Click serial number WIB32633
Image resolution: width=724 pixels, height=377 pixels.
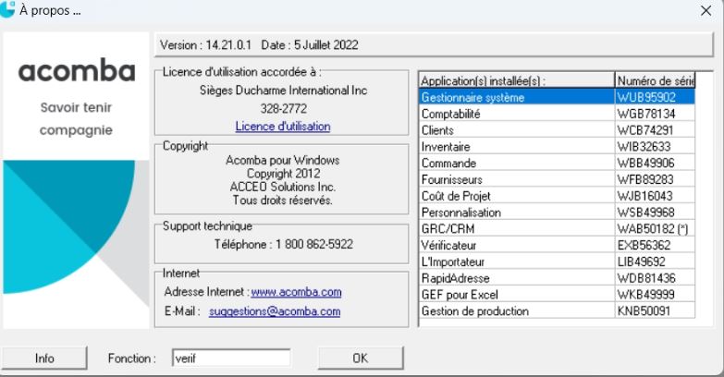644,147
